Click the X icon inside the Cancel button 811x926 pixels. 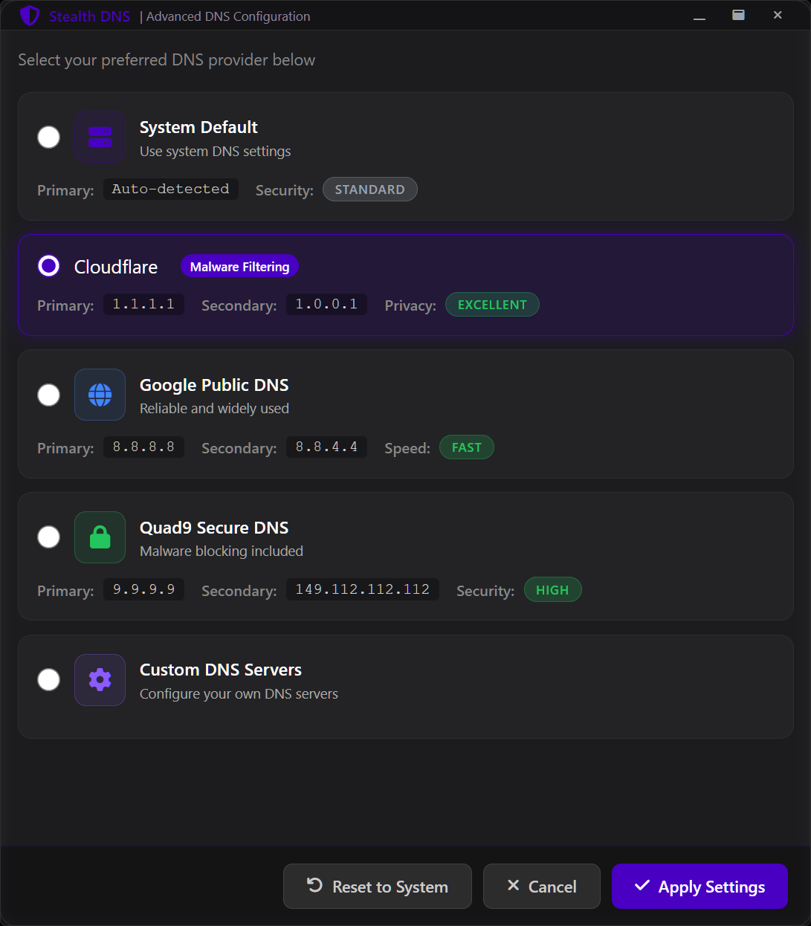(514, 886)
